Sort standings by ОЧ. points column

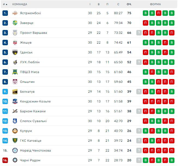pos(129,4)
